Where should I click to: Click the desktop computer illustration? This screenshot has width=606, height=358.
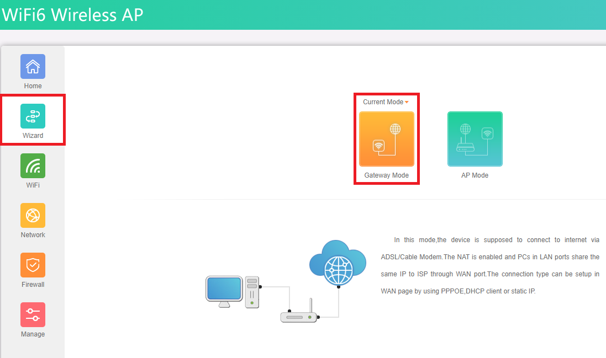(231, 291)
